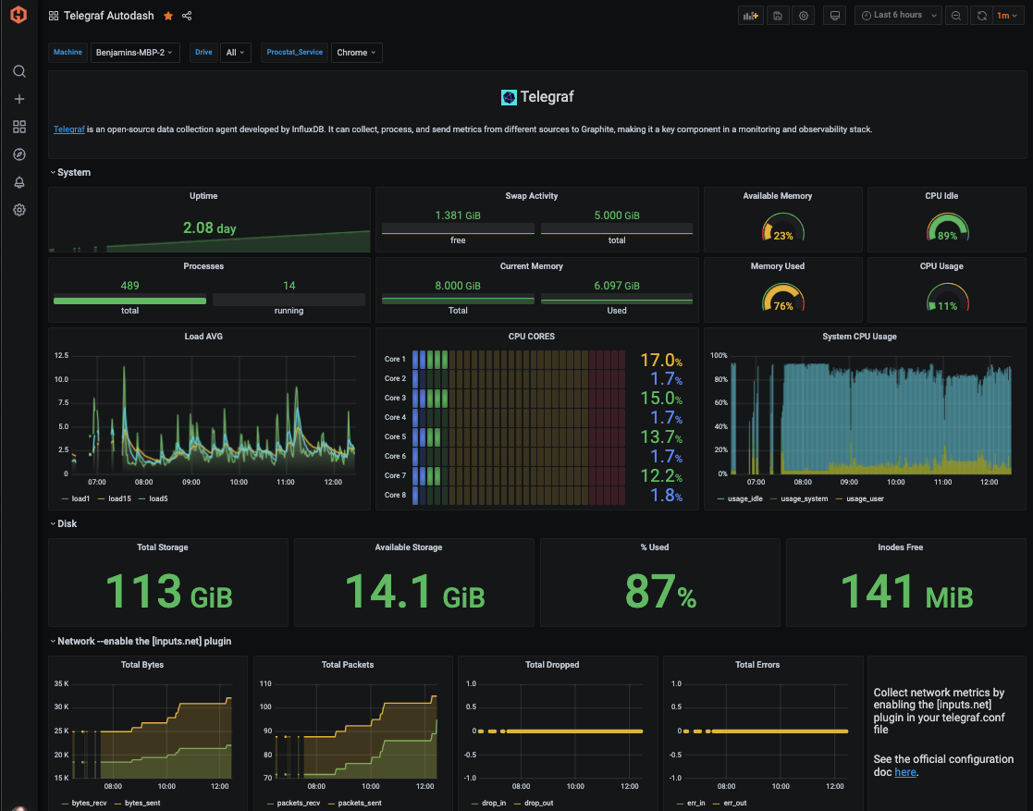The width and height of the screenshot is (1033, 811).
Task: Click the Total Packets panel title
Action: (x=347, y=665)
